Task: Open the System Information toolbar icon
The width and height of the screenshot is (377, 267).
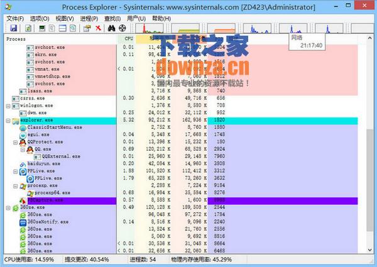Action: [42, 28]
